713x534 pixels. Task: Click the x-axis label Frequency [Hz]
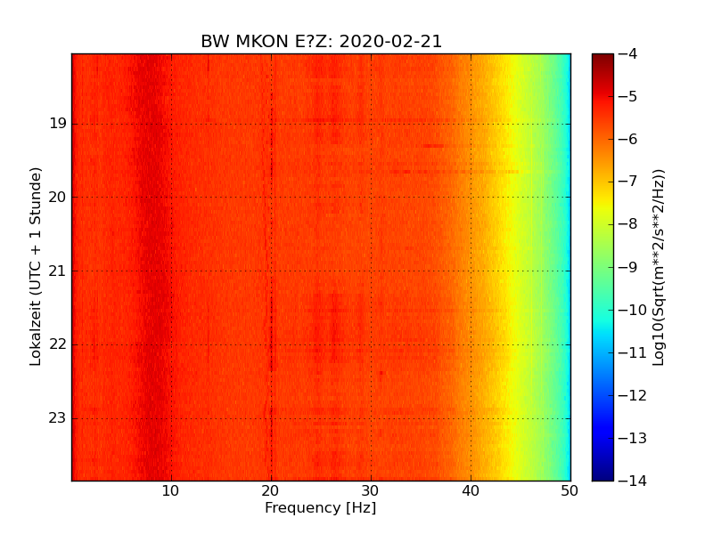click(321, 507)
